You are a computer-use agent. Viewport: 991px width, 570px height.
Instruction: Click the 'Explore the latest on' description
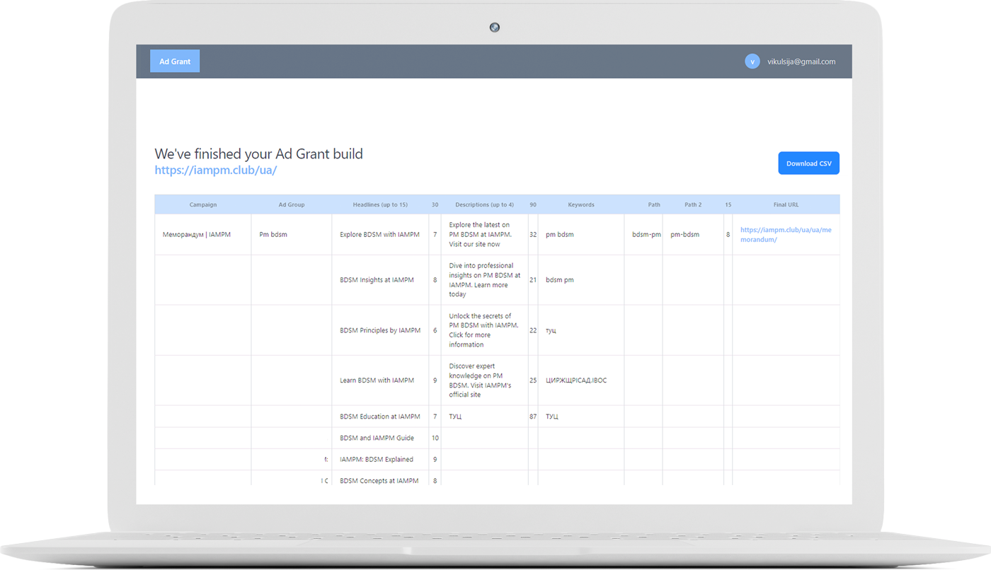coord(481,235)
